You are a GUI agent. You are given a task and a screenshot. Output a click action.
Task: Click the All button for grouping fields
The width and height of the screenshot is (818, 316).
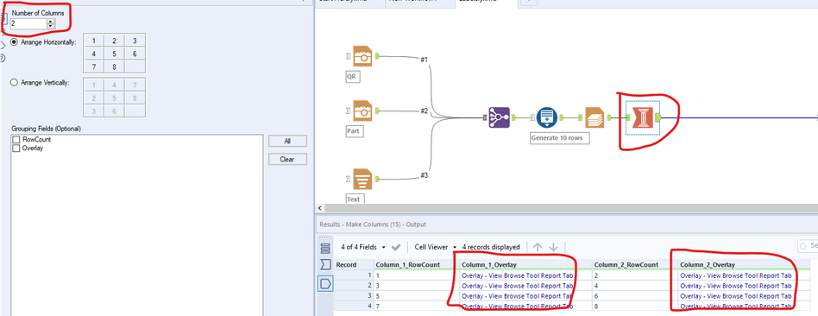[x=287, y=141]
